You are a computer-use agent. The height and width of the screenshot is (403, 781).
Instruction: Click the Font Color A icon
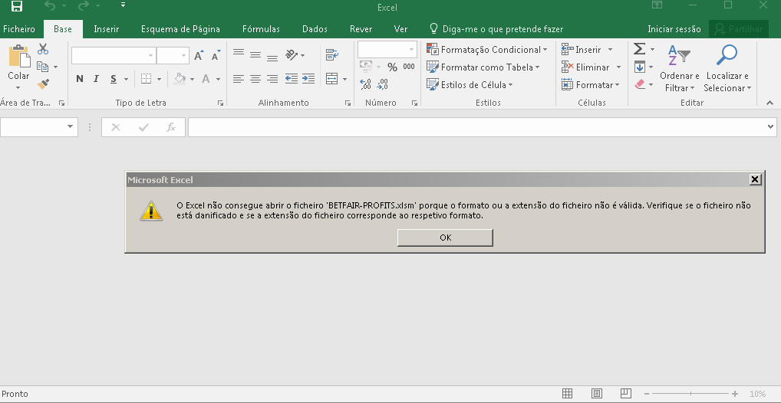coord(206,79)
